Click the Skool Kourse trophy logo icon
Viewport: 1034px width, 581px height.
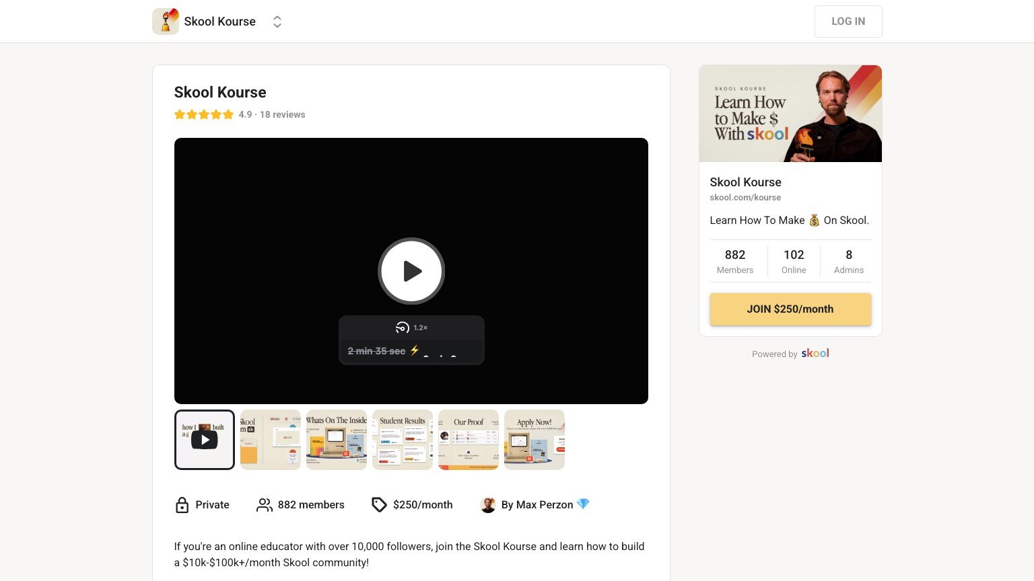166,22
